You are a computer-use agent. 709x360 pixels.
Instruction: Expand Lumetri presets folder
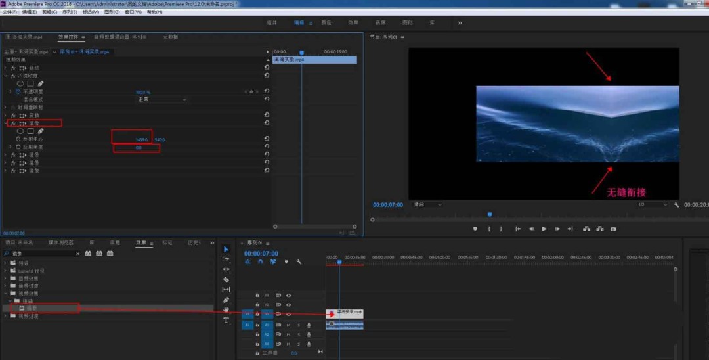coord(5,271)
